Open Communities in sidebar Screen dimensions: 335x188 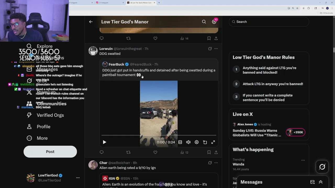pos(46,104)
